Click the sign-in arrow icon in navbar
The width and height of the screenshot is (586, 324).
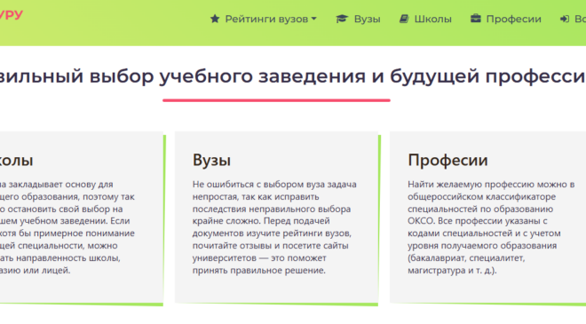click(x=565, y=19)
